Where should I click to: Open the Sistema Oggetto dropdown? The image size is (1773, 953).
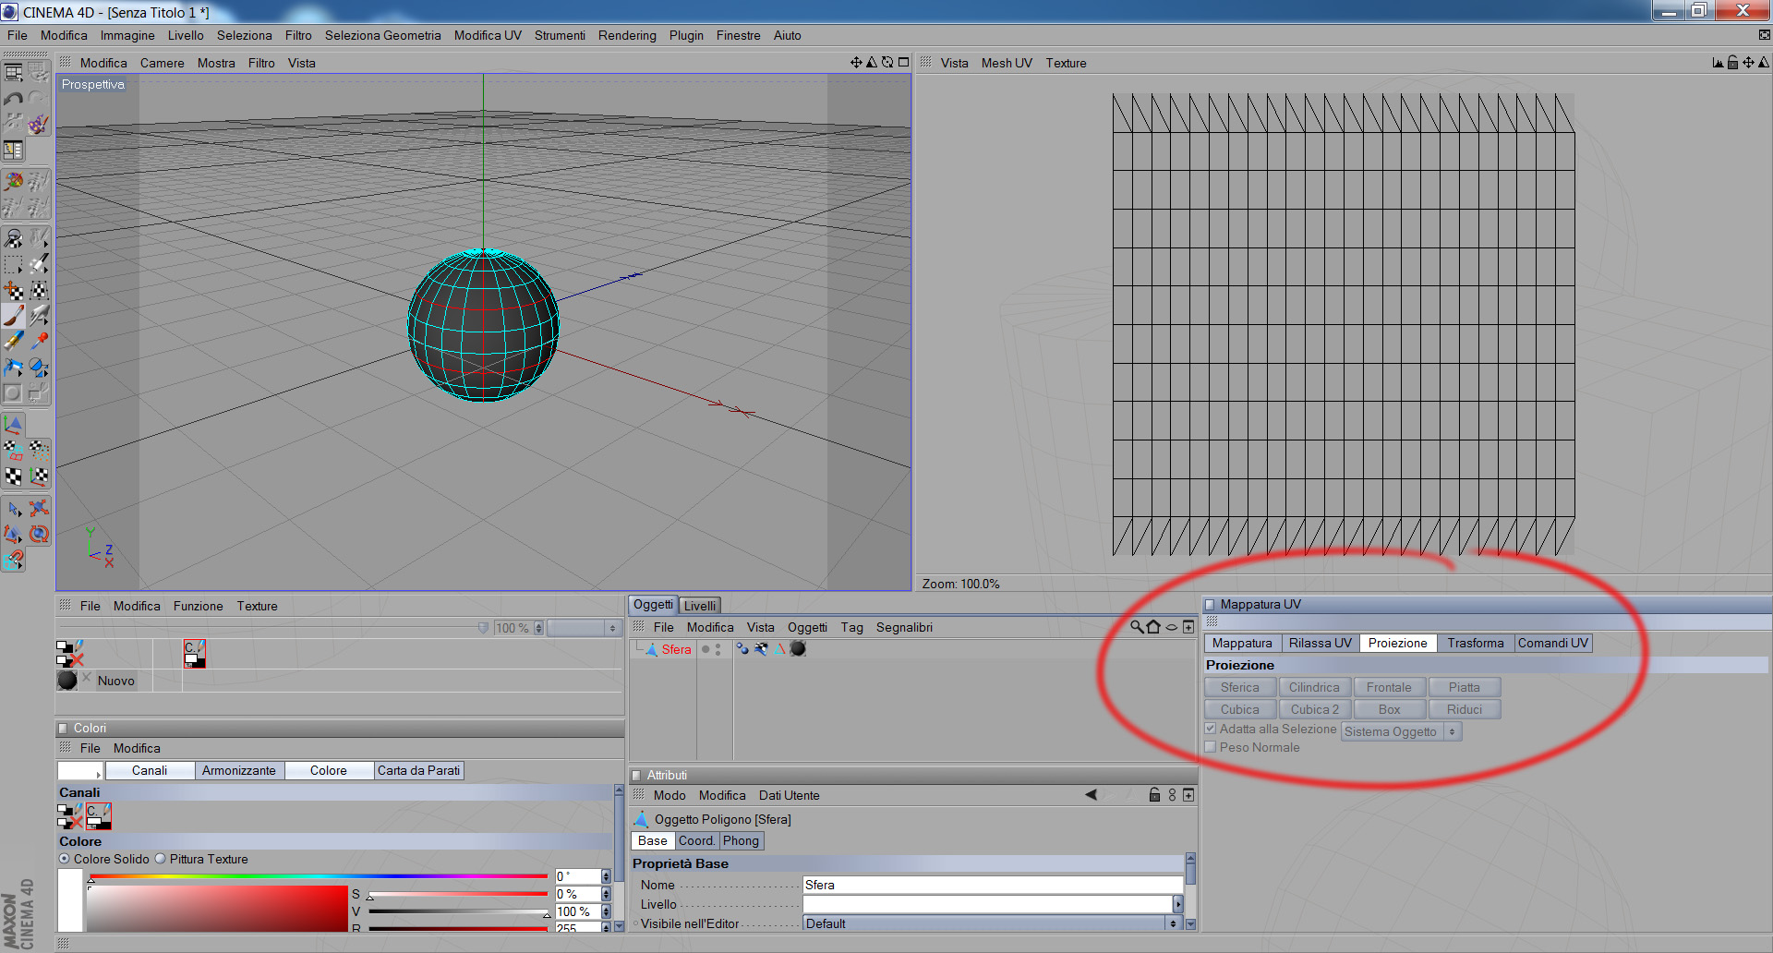tap(1402, 731)
